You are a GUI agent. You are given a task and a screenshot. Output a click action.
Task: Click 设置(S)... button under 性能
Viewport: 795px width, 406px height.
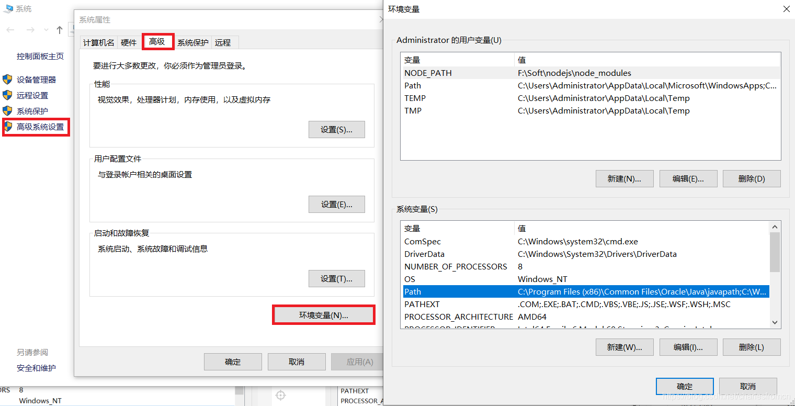[x=336, y=129]
